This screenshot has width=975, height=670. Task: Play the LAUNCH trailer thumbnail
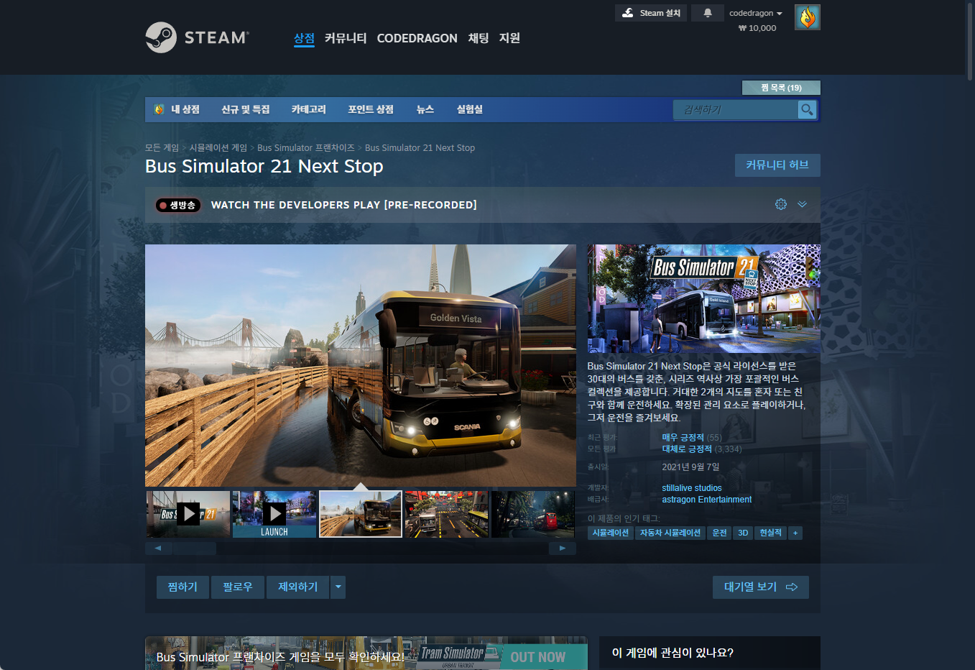tap(274, 514)
